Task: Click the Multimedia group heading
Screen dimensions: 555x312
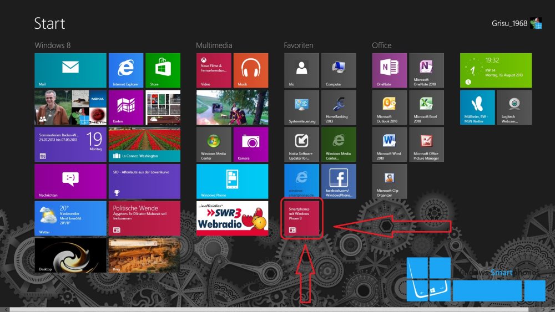Action: (214, 45)
